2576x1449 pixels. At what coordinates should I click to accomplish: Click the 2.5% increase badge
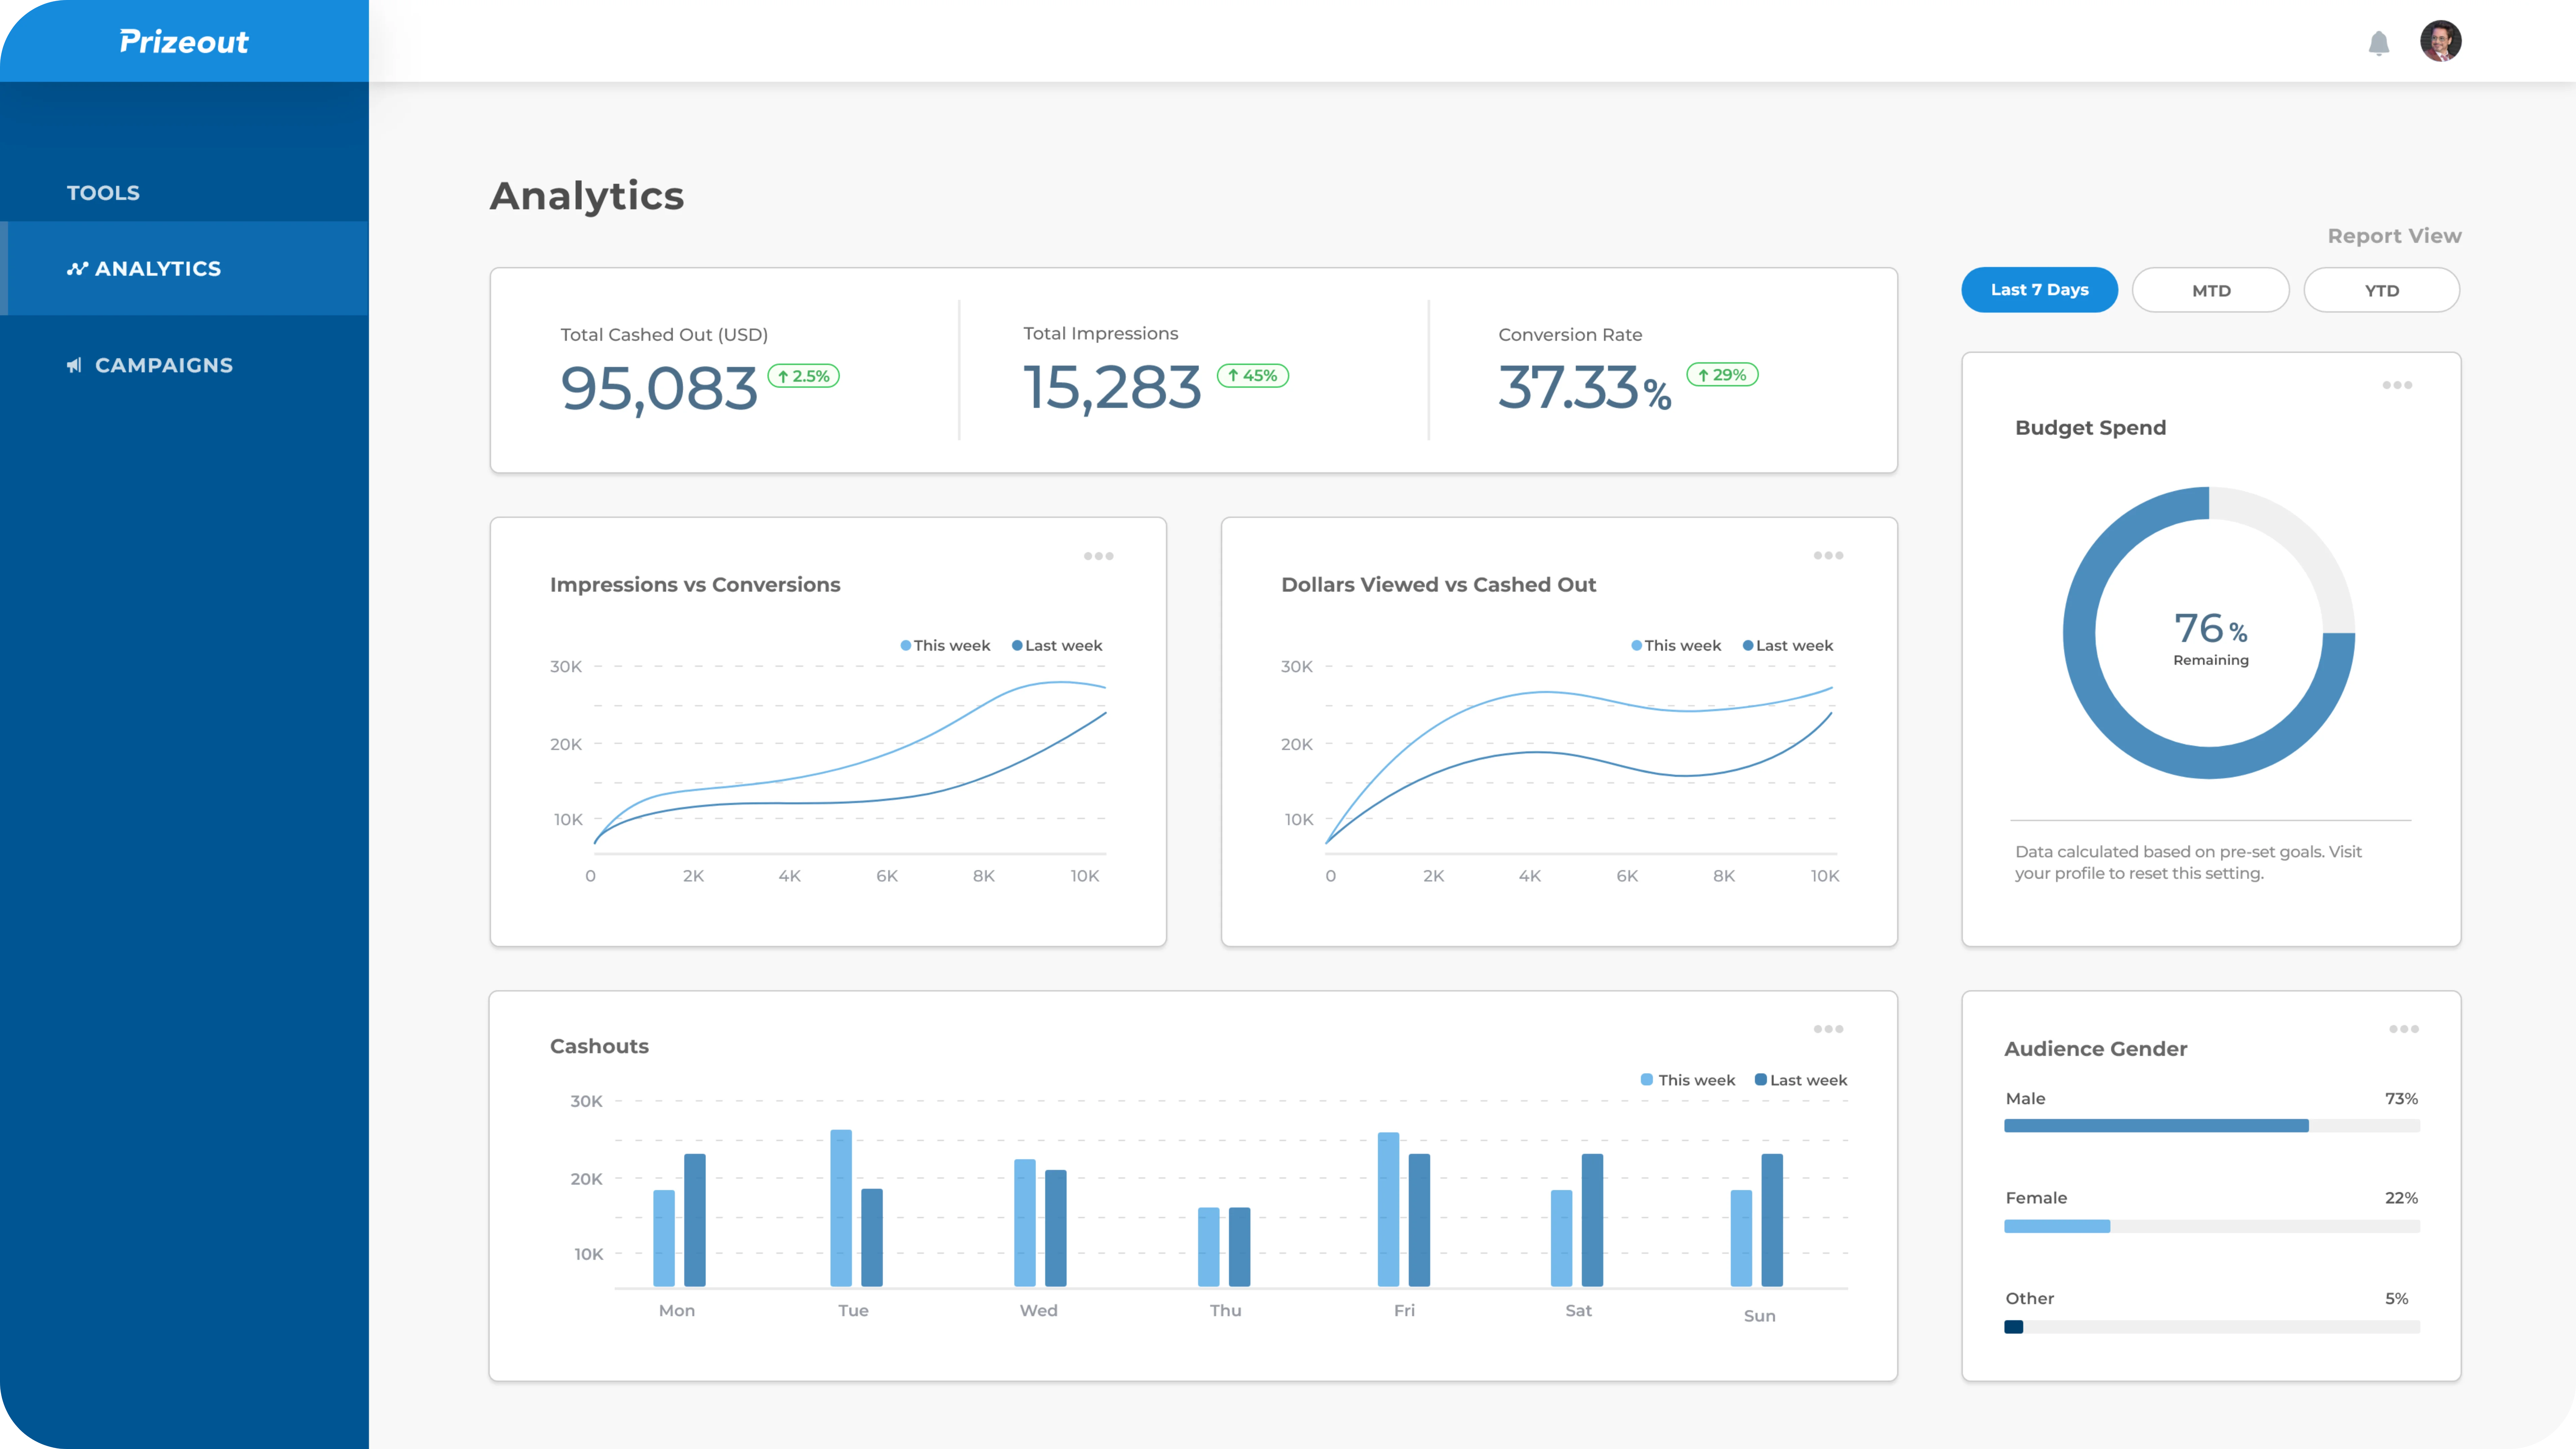[803, 376]
